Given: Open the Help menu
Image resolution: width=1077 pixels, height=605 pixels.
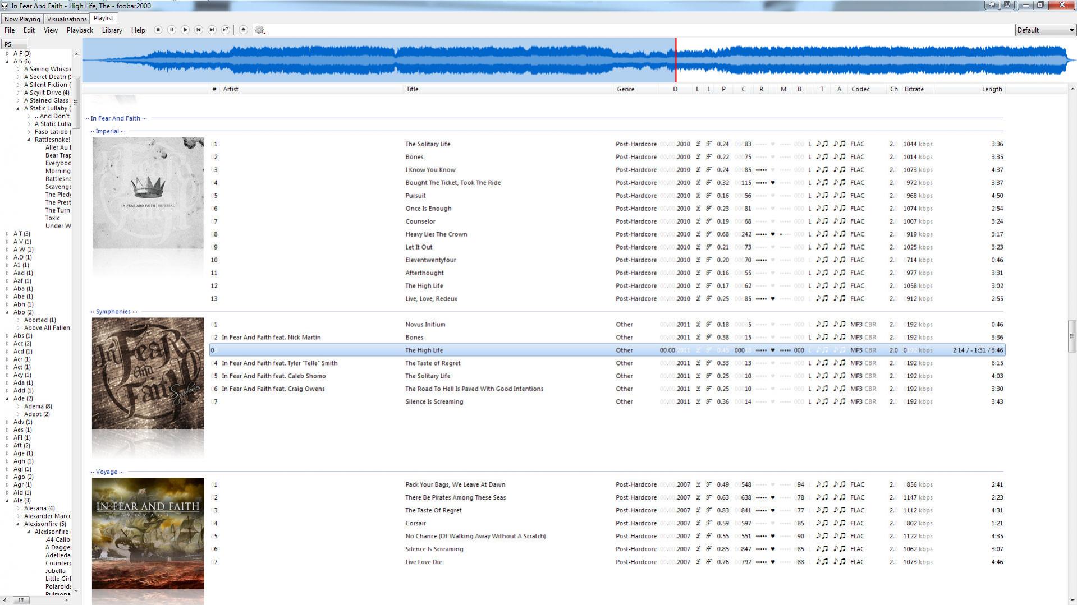Looking at the screenshot, I should click(138, 30).
